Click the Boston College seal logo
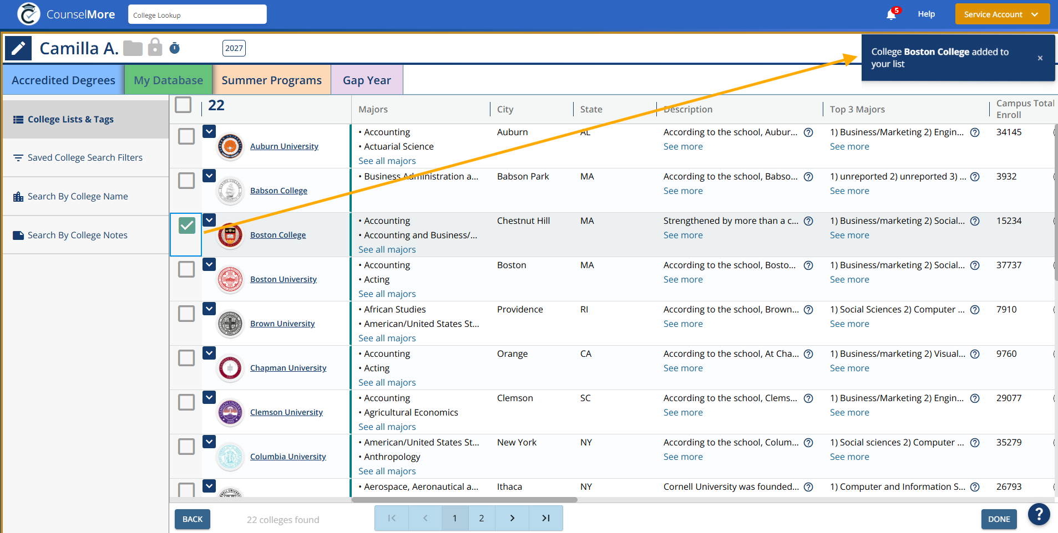 [230, 235]
